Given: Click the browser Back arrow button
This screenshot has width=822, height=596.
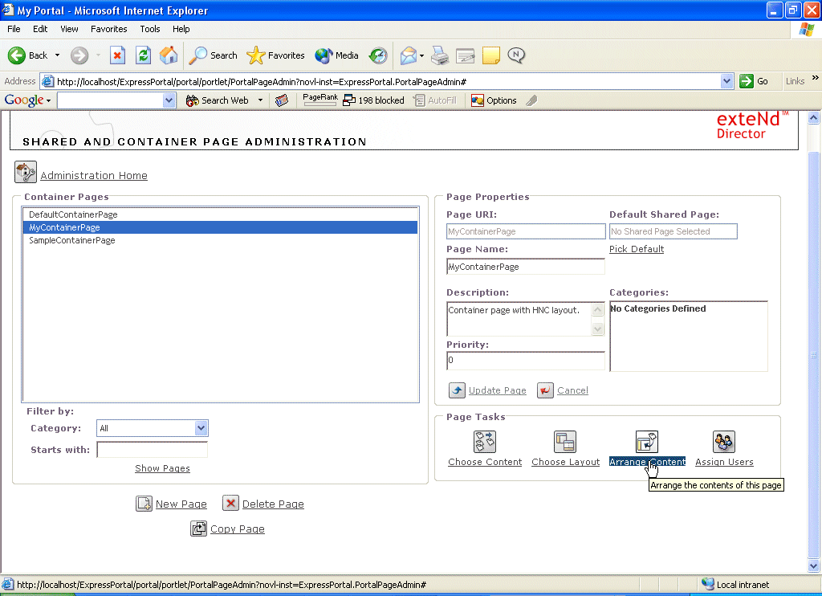Looking at the screenshot, I should click(x=16, y=55).
